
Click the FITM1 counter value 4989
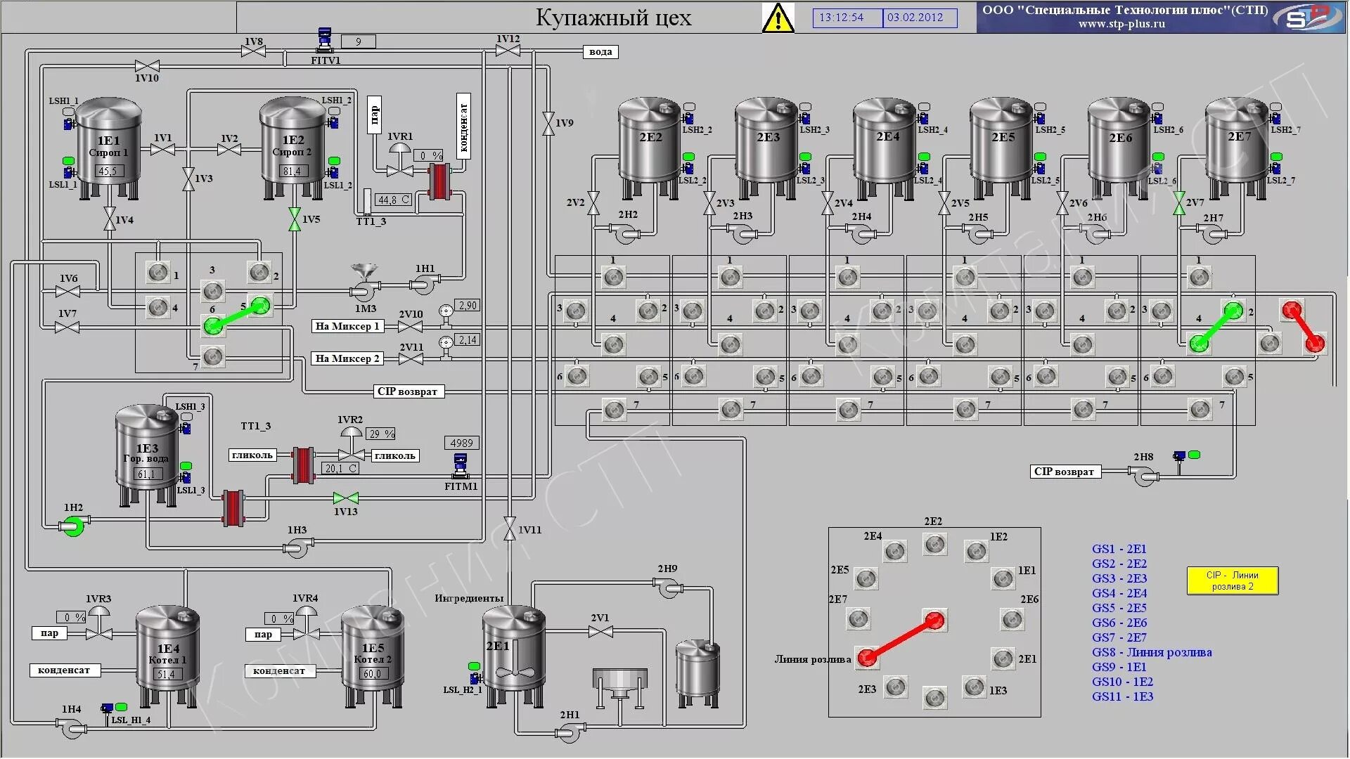461,443
